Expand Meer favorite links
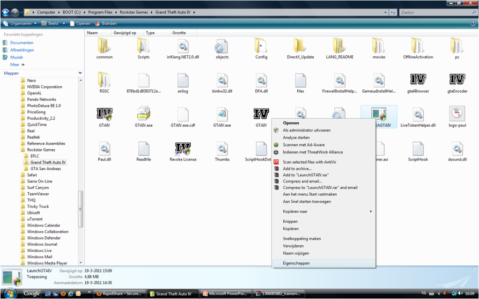 click(x=17, y=65)
